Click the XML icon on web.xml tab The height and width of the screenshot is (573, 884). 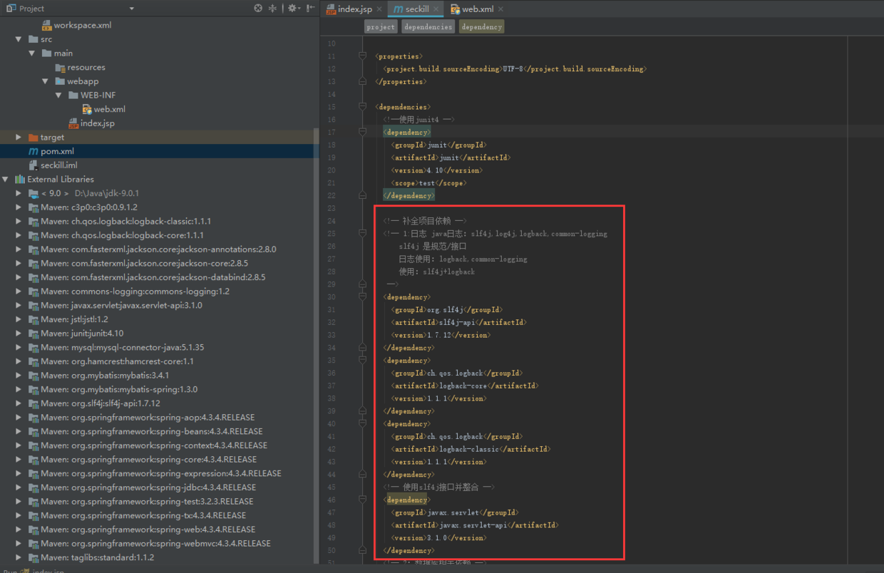click(x=455, y=9)
